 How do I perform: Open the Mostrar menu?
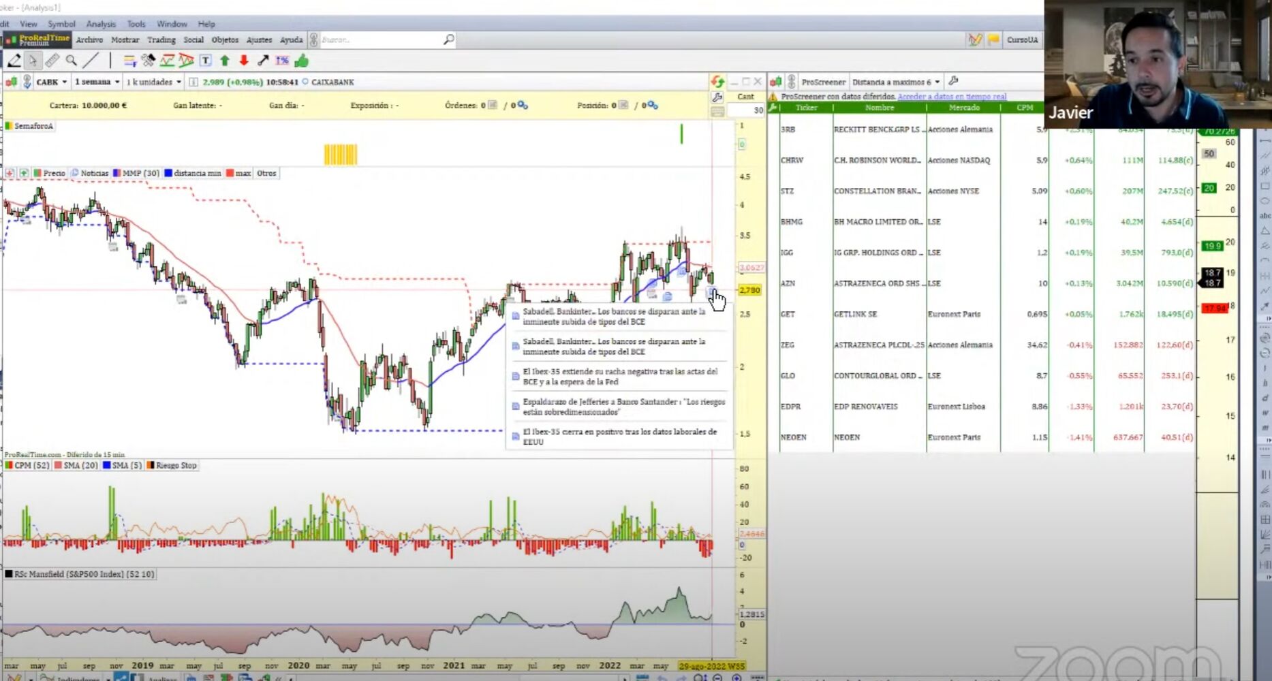125,39
